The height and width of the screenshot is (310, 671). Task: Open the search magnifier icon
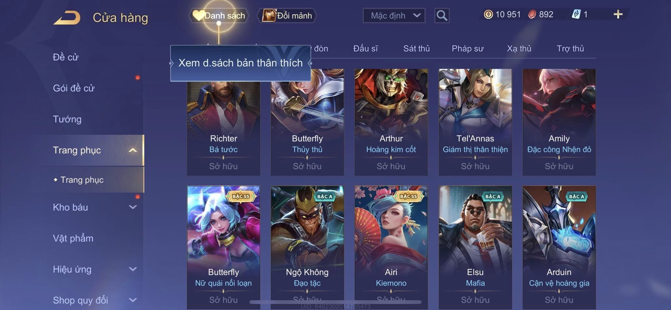click(x=442, y=15)
